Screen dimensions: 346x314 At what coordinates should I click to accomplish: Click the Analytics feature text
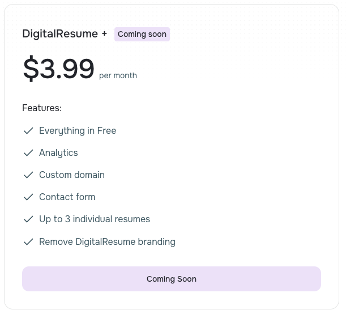(58, 153)
